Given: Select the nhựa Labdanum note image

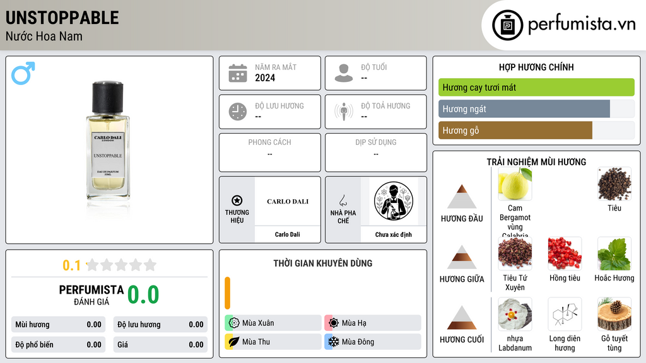Looking at the screenshot, I should pos(515,314).
